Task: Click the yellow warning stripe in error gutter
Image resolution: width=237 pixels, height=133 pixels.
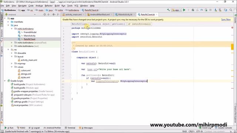Action: tap(232, 47)
